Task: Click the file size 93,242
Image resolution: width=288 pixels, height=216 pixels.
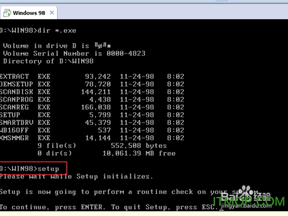Action: coord(98,77)
